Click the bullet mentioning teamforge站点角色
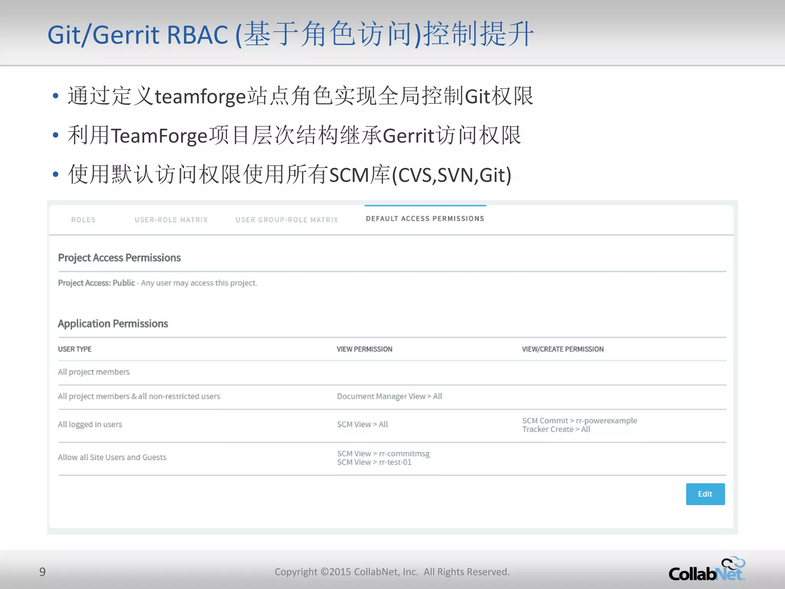Image resolution: width=785 pixels, height=589 pixels. pos(300,96)
